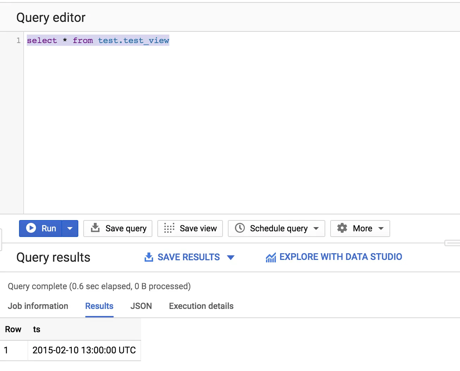Screen dimensions: 460x371
Task: Switch to the JSON tab
Action: click(141, 306)
